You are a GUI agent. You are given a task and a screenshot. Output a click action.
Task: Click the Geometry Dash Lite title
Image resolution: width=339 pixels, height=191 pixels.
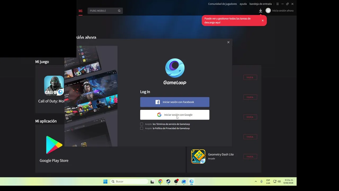(x=221, y=154)
